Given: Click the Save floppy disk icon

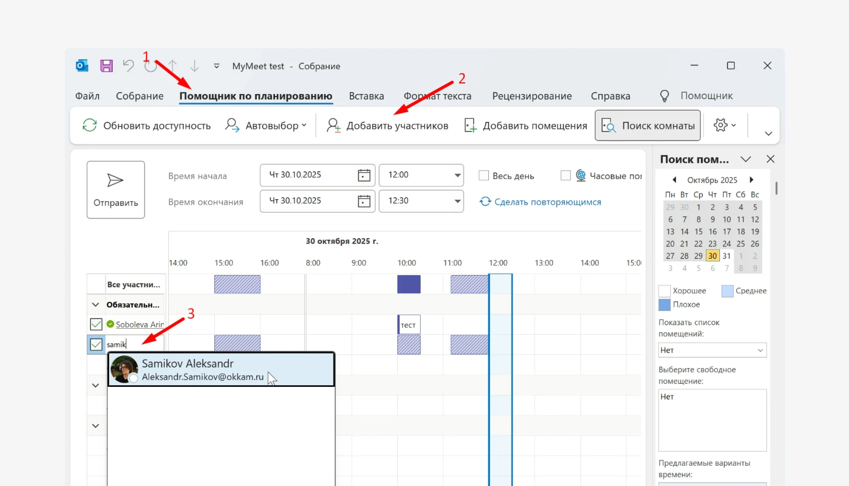Looking at the screenshot, I should 106,66.
